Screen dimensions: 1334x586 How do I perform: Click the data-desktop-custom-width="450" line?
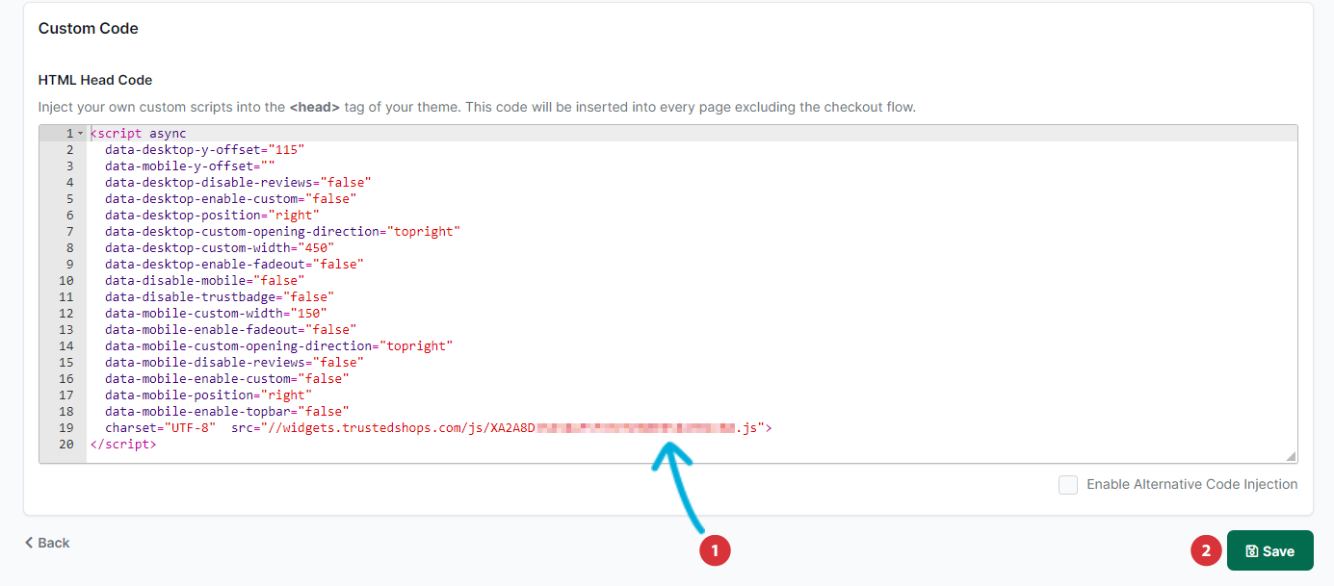coord(220,247)
